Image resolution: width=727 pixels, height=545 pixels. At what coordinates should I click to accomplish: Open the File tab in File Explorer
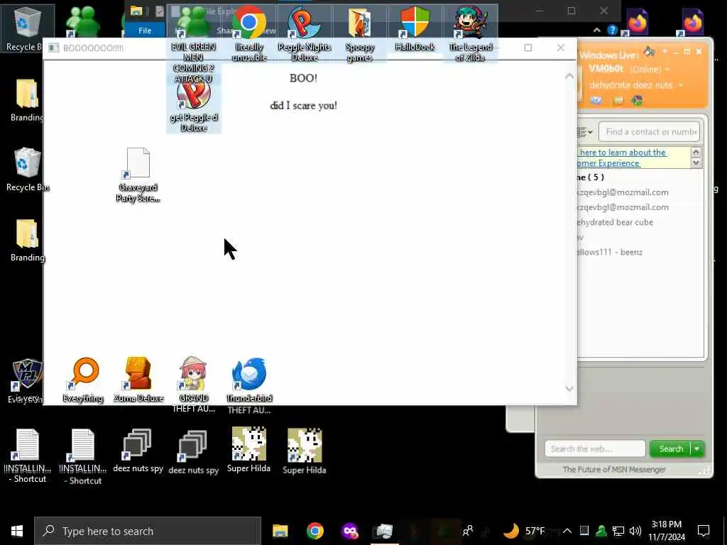coord(145,31)
